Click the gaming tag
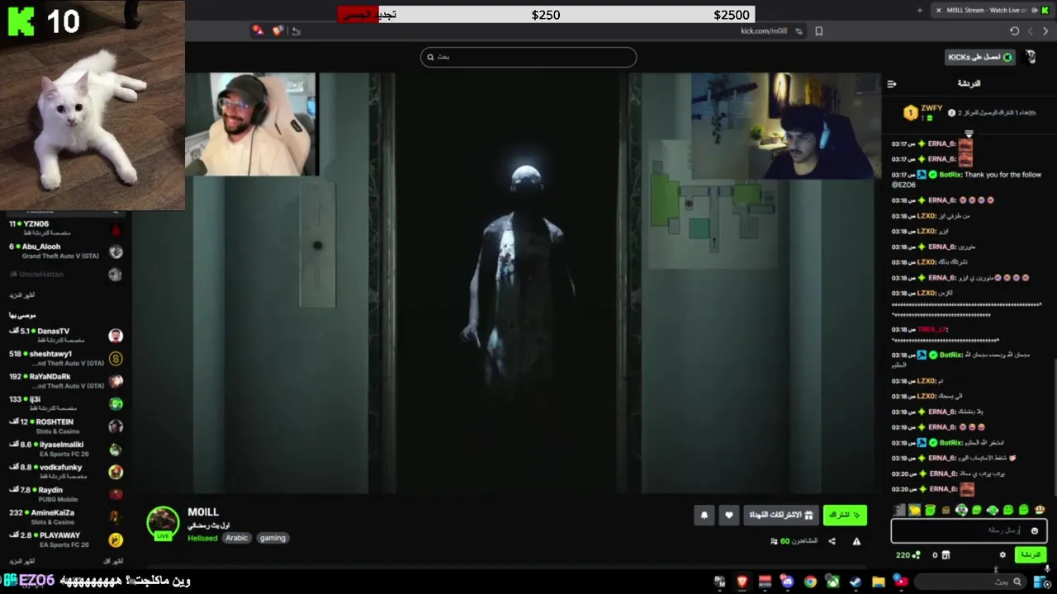Screen dimensions: 1057x594 coord(273,538)
